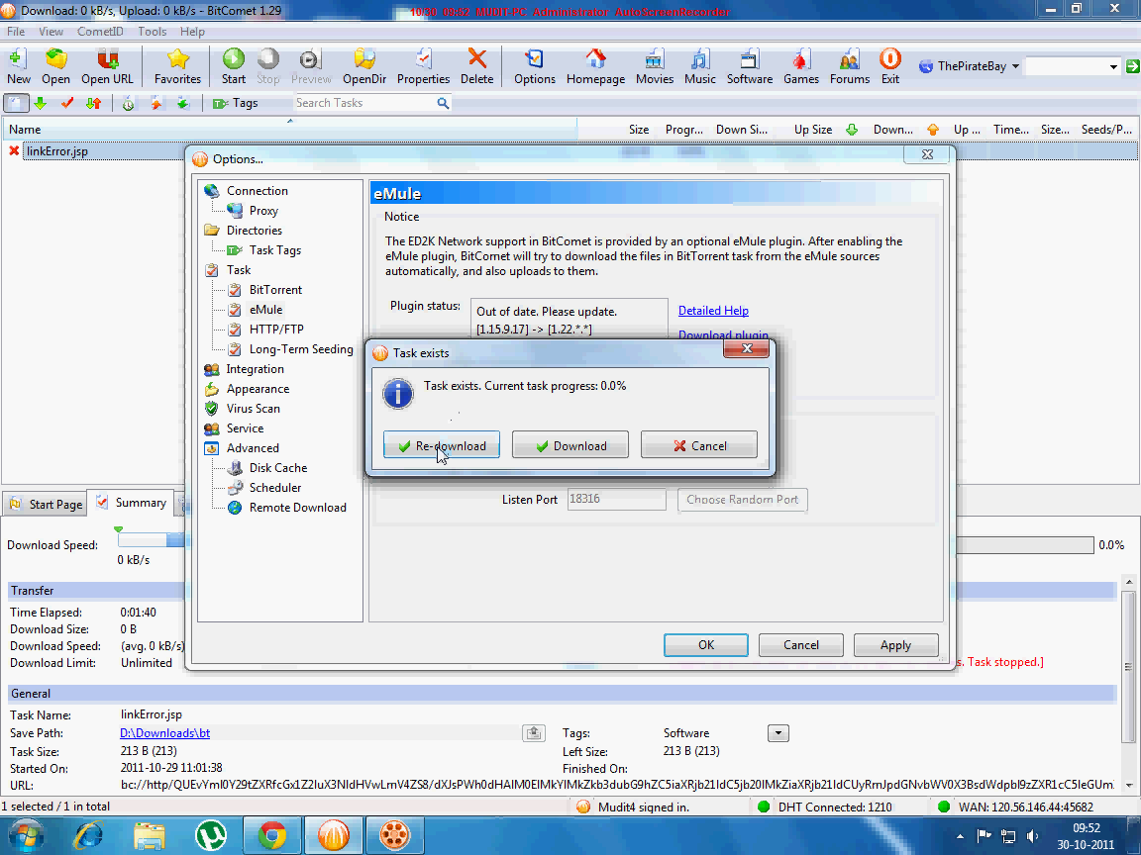Viewport: 1141px width, 855px height.
Task: Select Connection in the Options tree
Action: coord(257,190)
